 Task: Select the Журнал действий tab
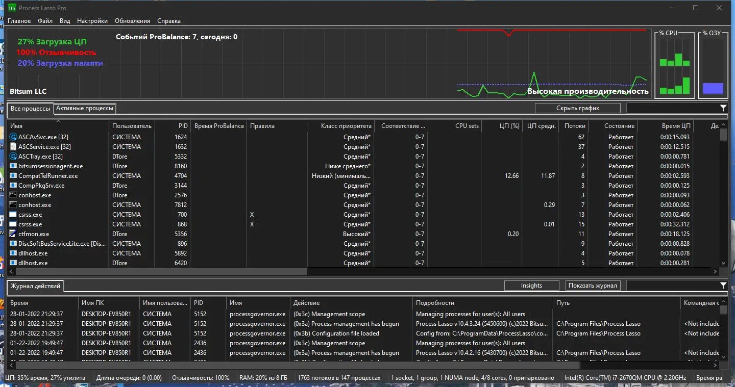point(36,286)
